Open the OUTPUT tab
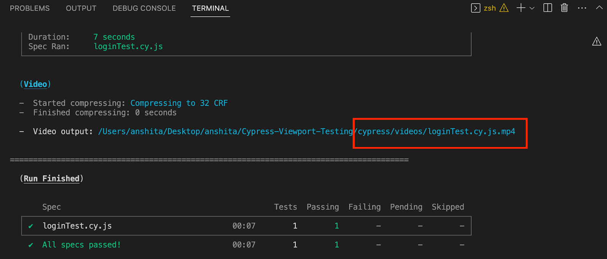 81,8
